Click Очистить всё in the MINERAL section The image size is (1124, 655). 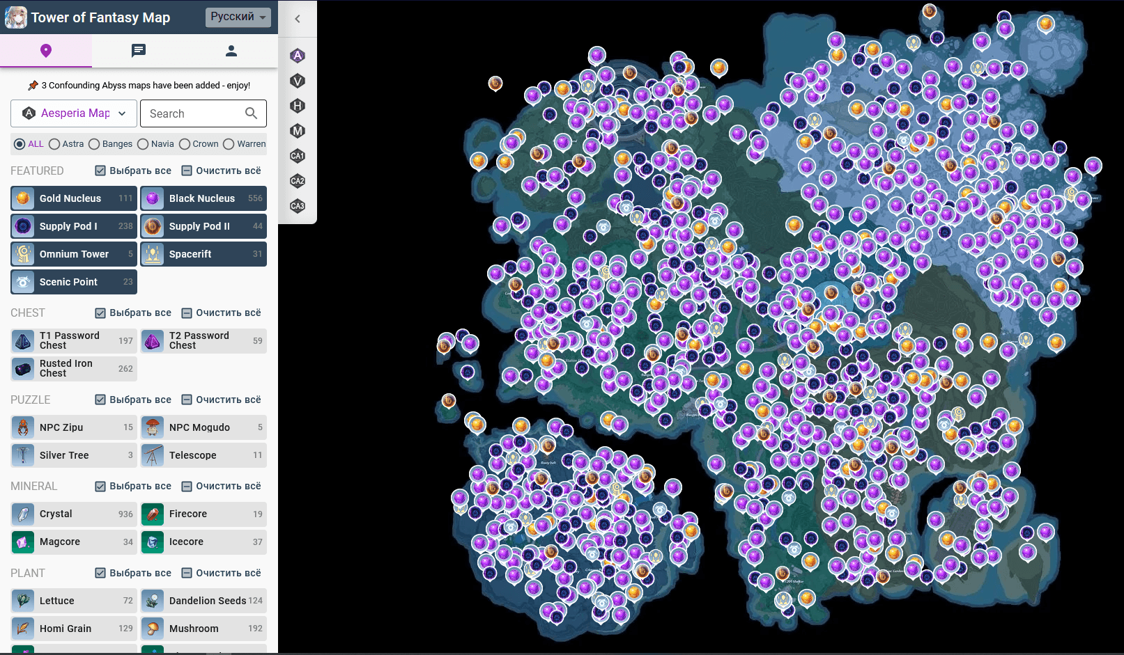[222, 486]
